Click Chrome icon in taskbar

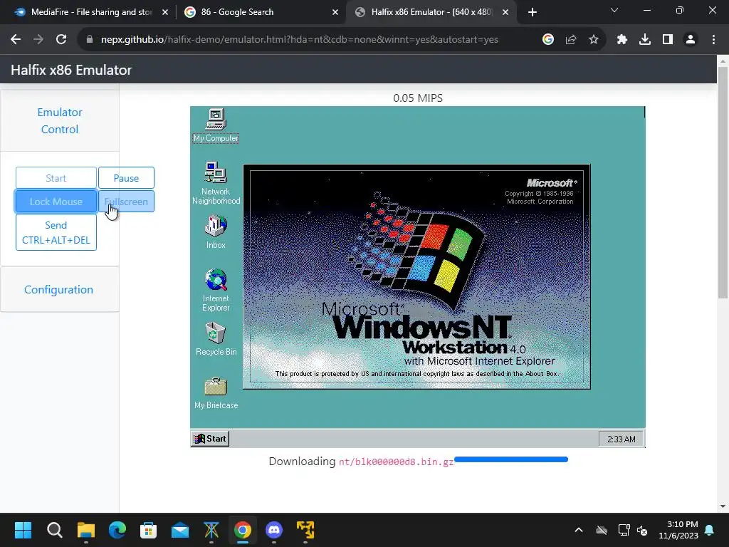(243, 530)
